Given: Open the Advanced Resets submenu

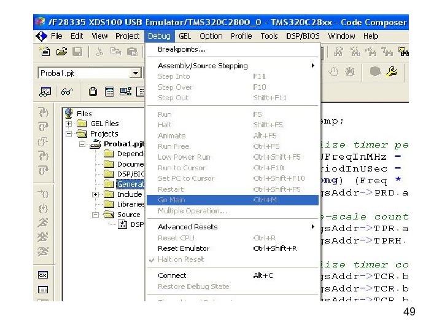Looking at the screenshot, I should pos(233,227).
